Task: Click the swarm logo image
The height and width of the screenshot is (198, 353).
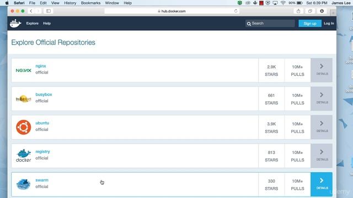Action: pyautogui.click(x=23, y=184)
